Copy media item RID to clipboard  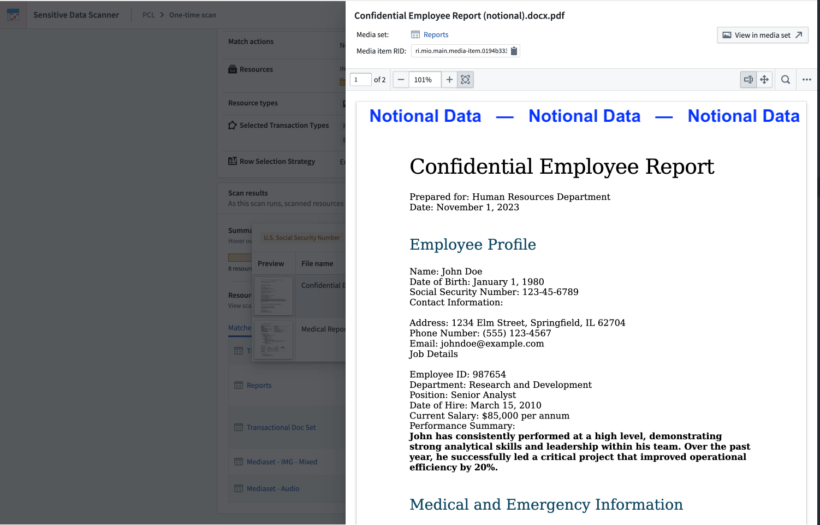[514, 51]
